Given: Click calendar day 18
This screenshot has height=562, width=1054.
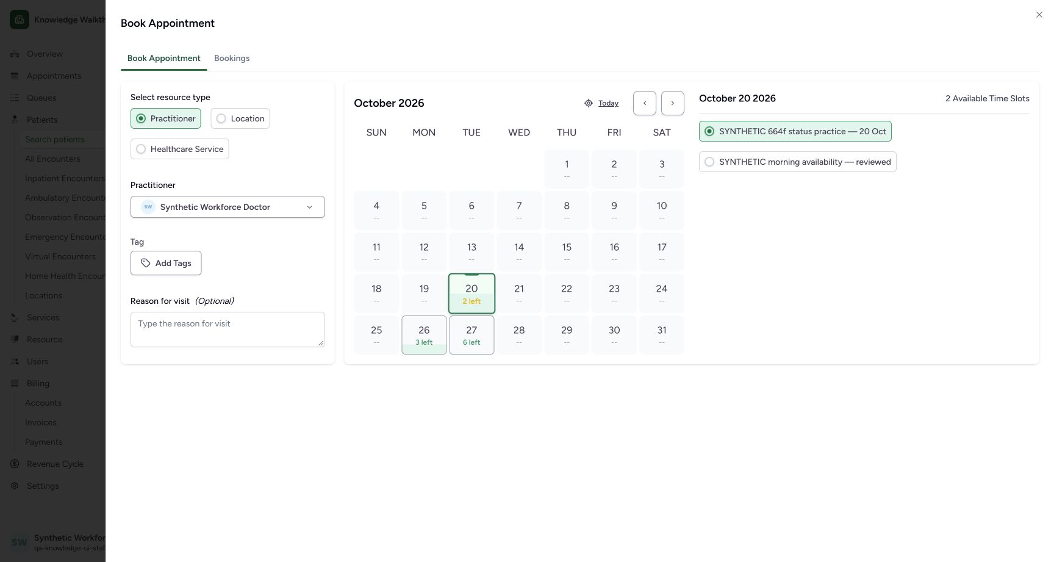Looking at the screenshot, I should (x=376, y=294).
